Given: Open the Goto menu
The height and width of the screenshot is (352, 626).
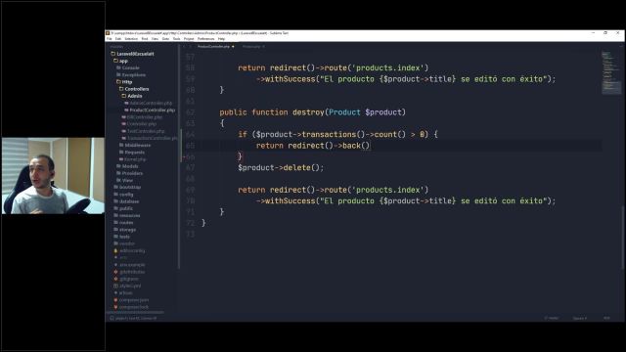Looking at the screenshot, I should tap(165, 39).
